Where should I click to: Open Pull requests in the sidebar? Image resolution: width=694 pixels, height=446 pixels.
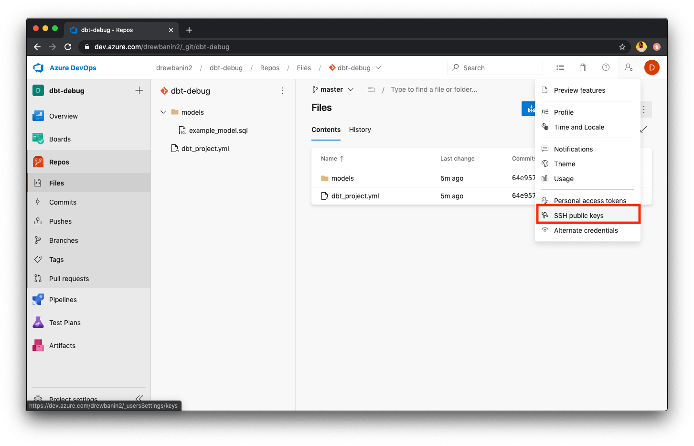[69, 278]
